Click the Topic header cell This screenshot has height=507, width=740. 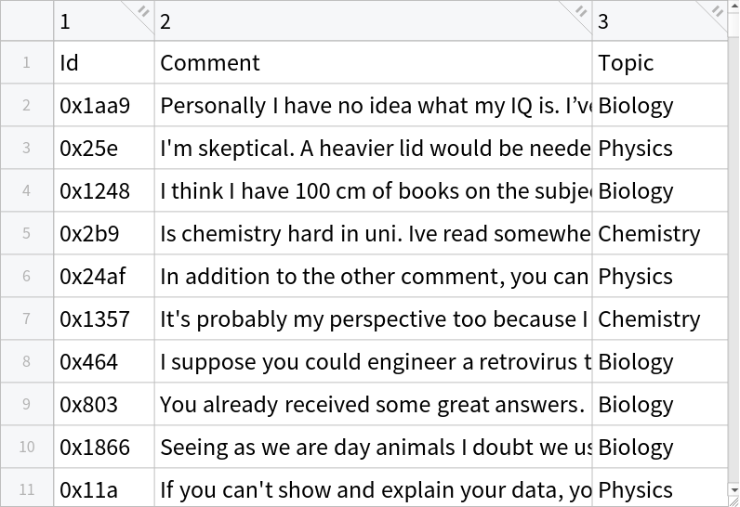pyautogui.click(x=659, y=63)
